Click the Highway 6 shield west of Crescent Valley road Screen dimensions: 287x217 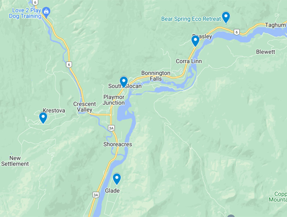point(69,64)
